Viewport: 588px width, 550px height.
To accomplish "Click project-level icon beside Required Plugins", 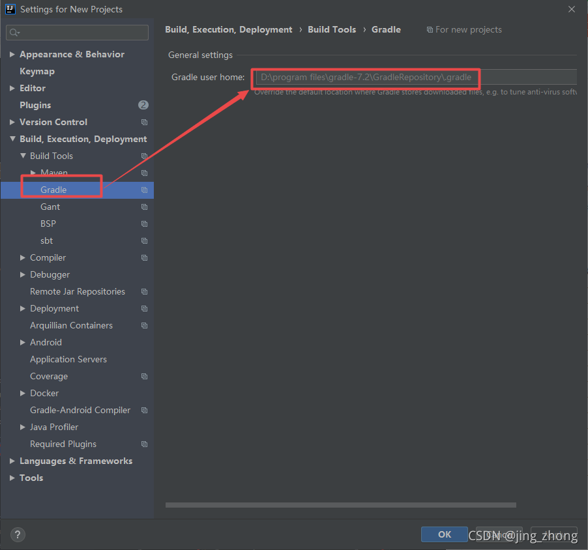I will 144,444.
